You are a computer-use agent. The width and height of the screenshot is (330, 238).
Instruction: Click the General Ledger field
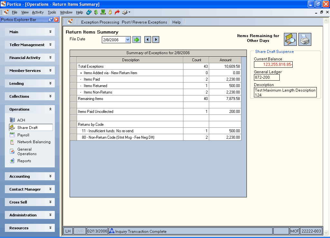click(x=267, y=77)
